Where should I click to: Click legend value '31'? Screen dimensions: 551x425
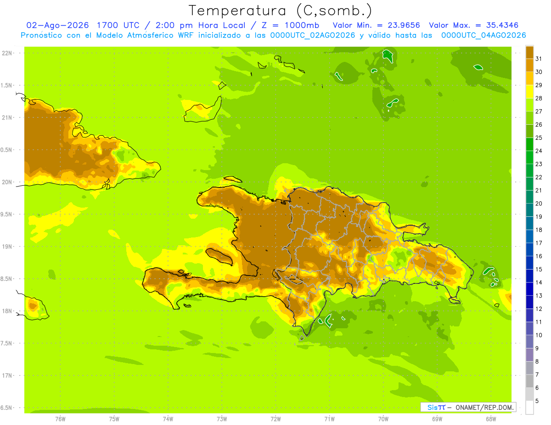click(x=539, y=59)
